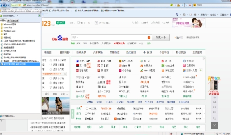This screenshot has width=231, height=135.
Task: Switch to the 历史记录 tab
Action: pos(15,21)
